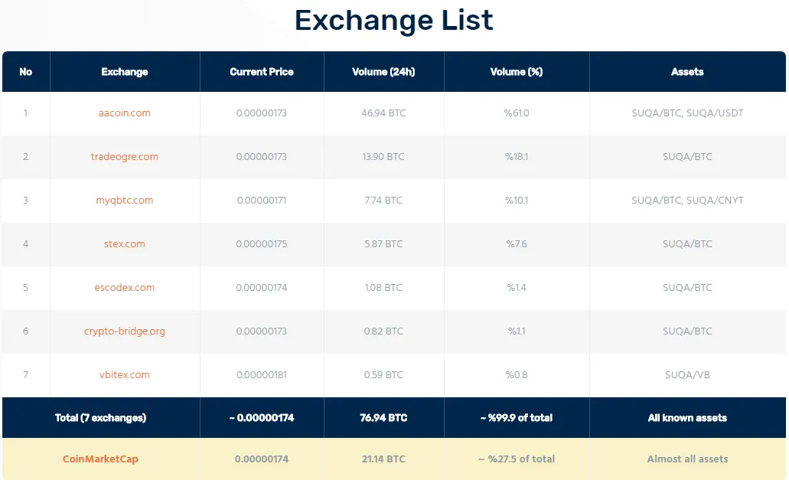Click the escodex.com price 0.00000174
This screenshot has height=480, width=789.
click(262, 288)
